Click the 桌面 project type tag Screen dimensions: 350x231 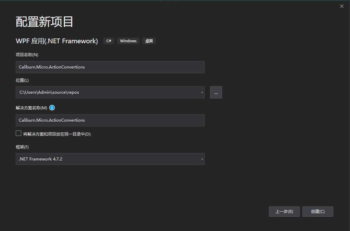(149, 41)
